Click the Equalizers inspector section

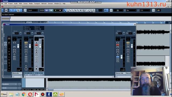coord(11,84)
